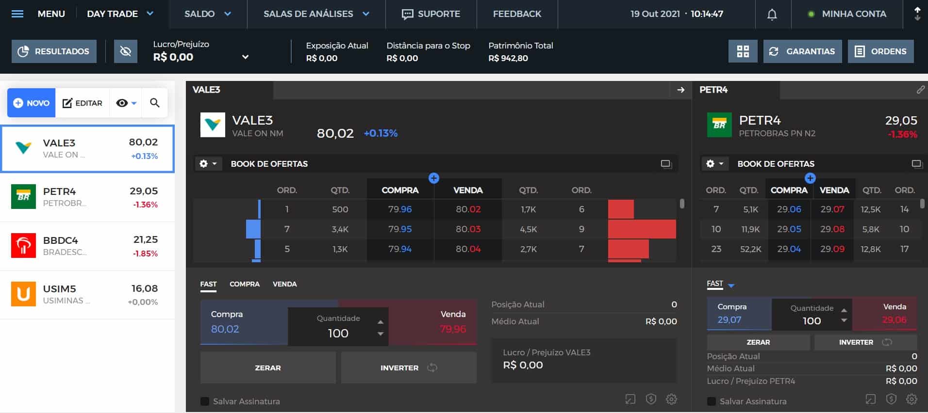Check Salvar Assinatura for PETR4

click(x=712, y=401)
